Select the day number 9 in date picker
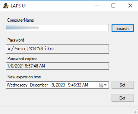Image resolution: width=138 pixels, height=114 pixels. 53,85
